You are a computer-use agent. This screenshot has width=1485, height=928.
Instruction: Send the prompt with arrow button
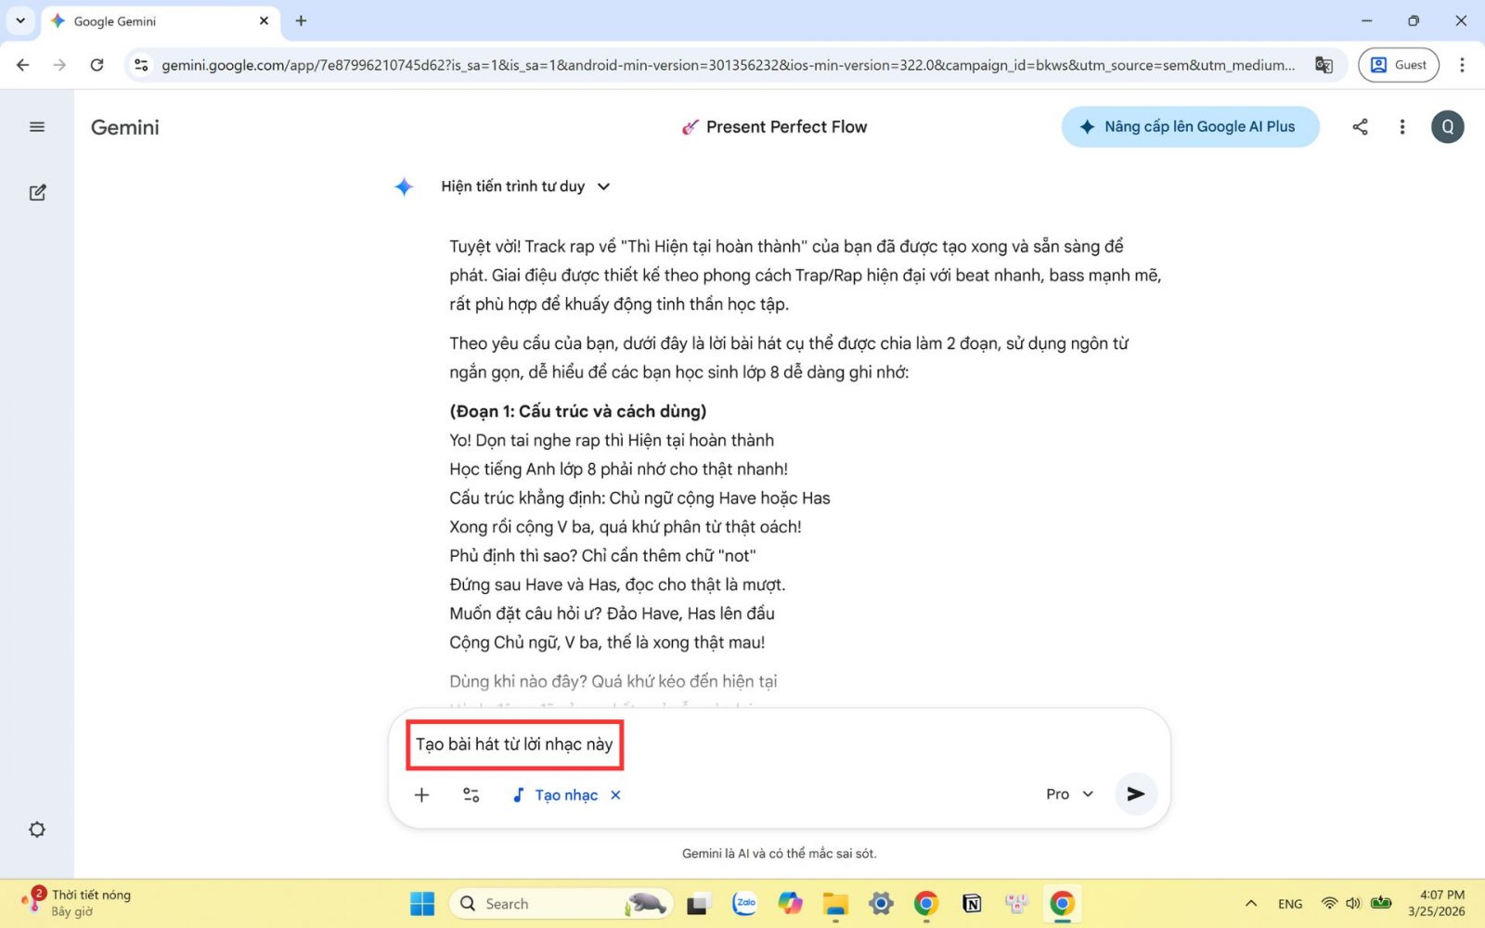pos(1135,794)
